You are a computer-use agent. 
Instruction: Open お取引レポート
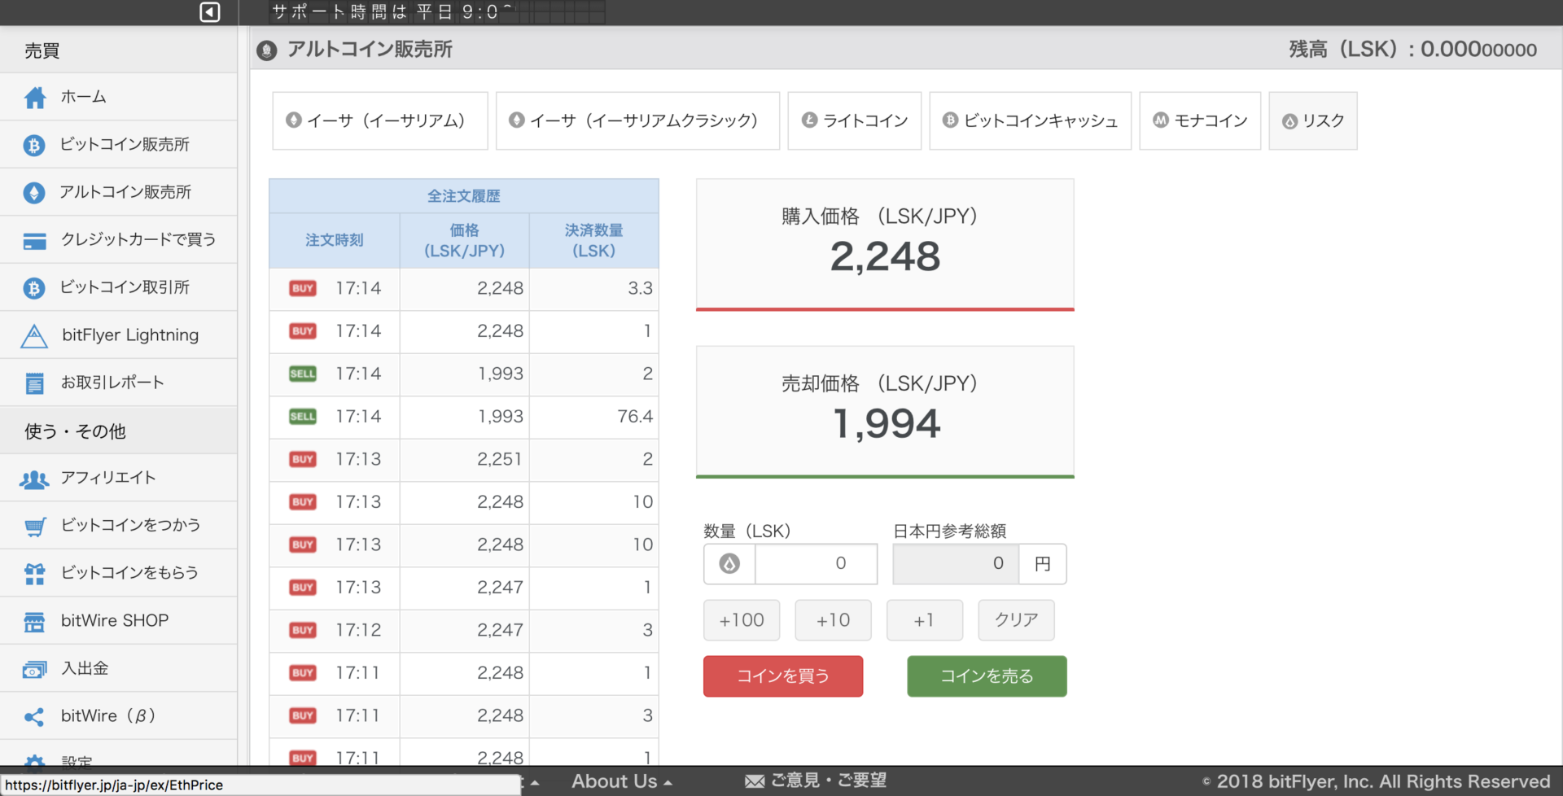click(x=119, y=383)
